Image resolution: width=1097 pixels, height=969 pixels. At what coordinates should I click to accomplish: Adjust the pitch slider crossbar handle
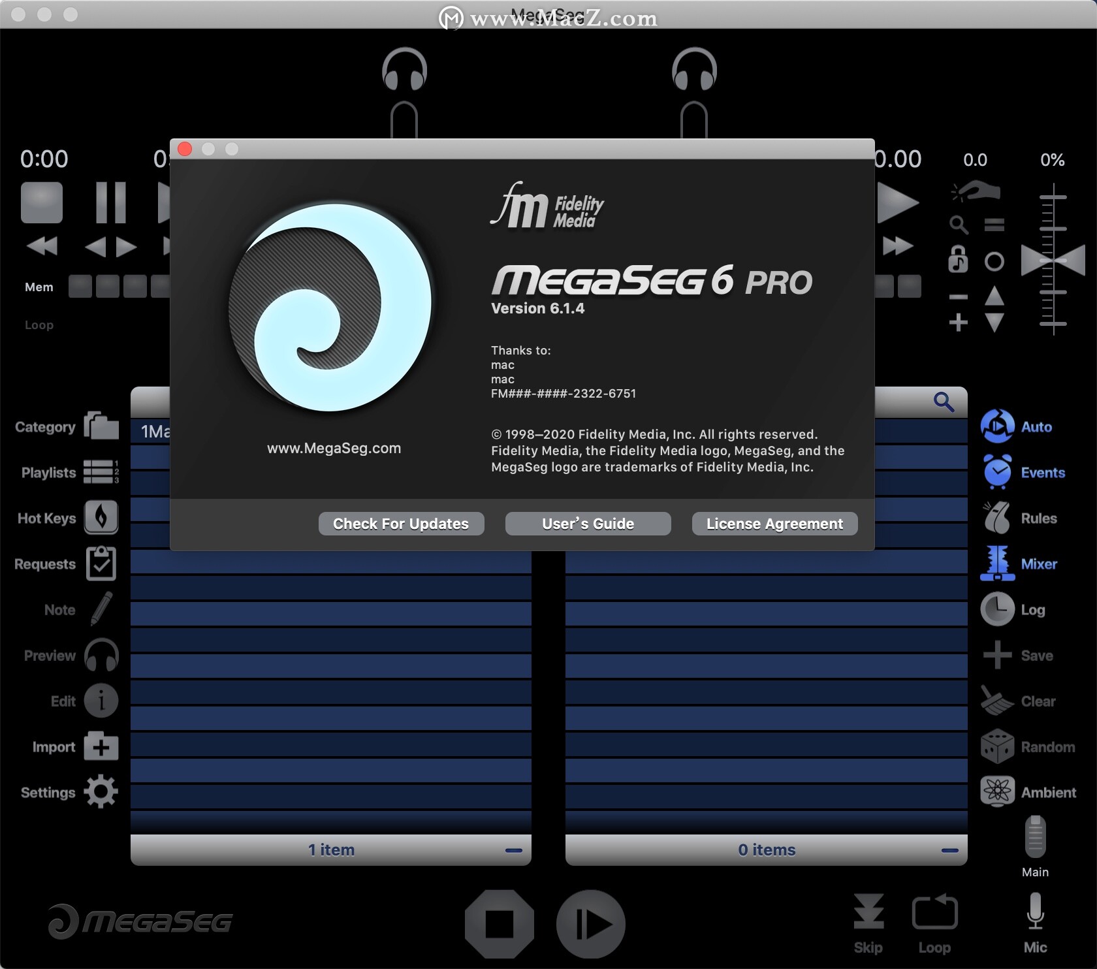tap(1053, 261)
